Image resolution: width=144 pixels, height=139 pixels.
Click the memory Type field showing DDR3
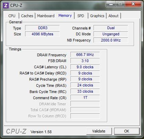[42, 28]
